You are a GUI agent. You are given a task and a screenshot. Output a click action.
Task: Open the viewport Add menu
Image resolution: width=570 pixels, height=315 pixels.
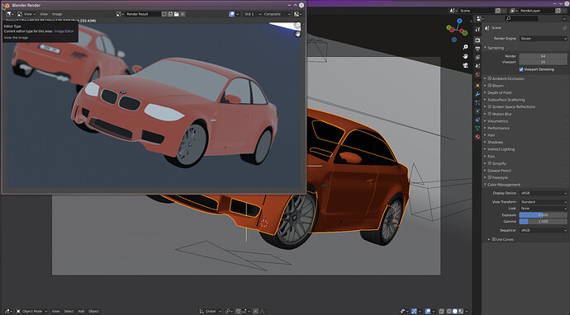tap(81, 311)
